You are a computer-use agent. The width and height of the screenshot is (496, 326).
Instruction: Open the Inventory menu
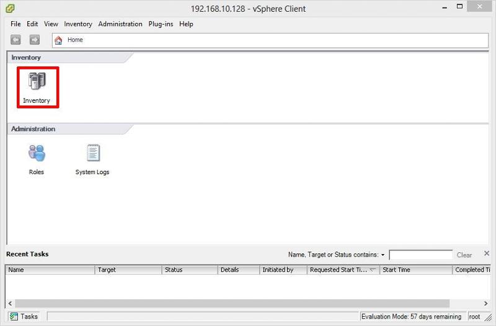pyautogui.click(x=78, y=24)
